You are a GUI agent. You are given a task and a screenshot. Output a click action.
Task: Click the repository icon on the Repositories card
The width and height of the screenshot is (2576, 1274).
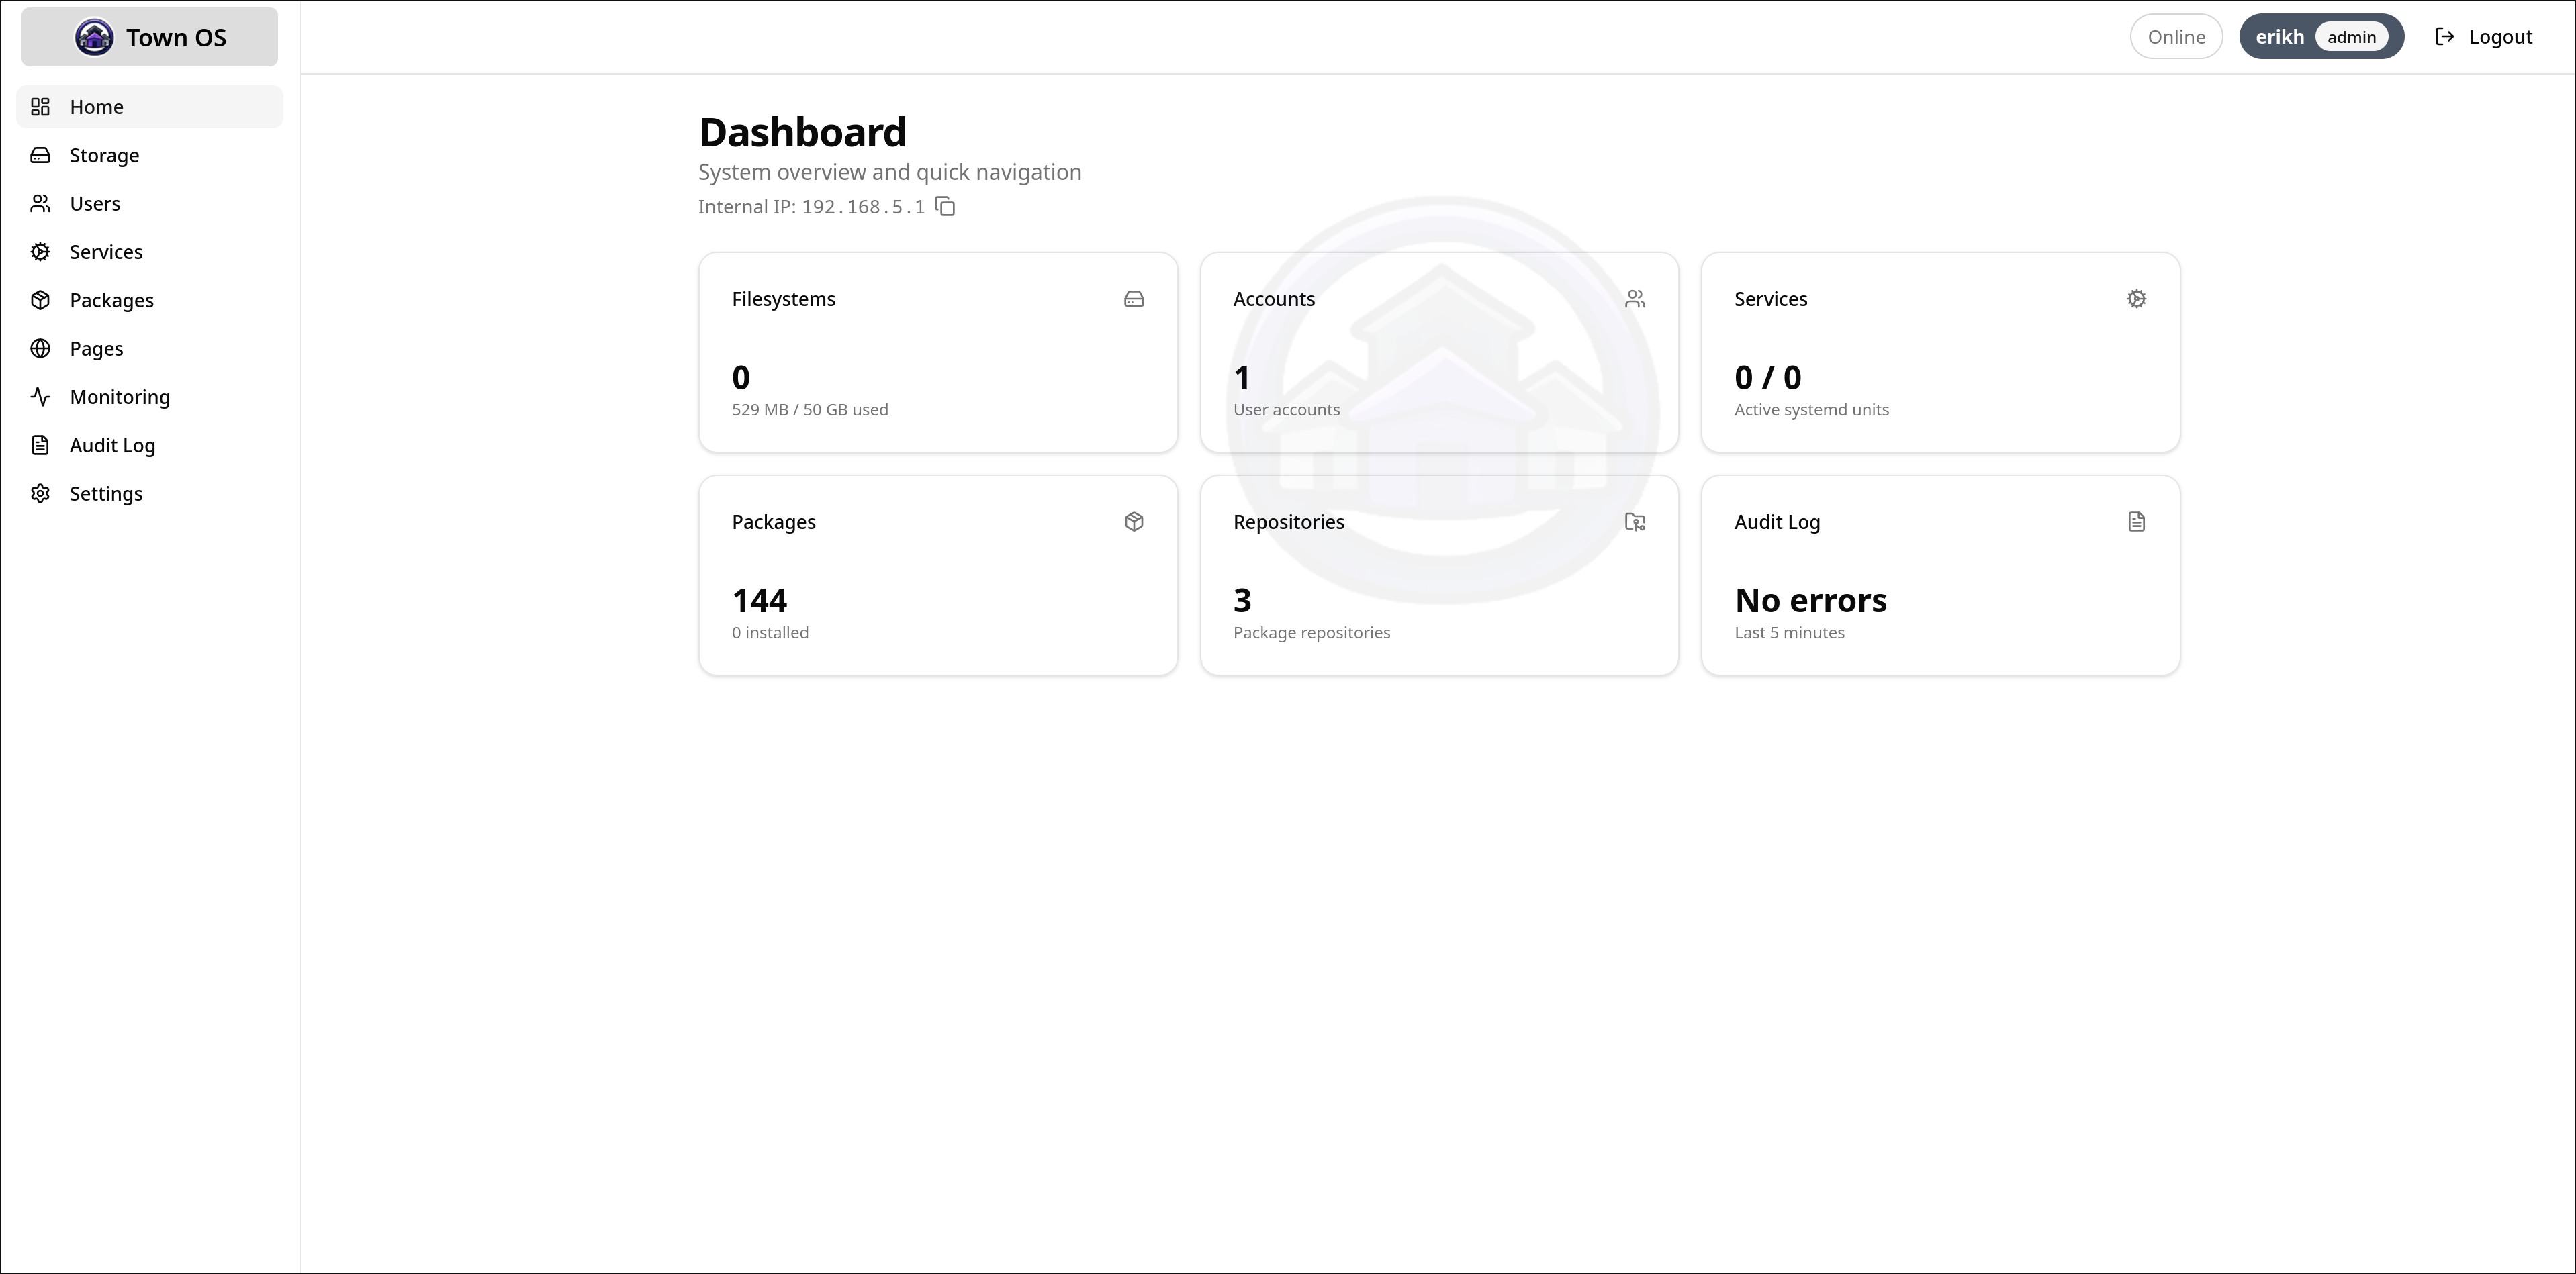1635,522
